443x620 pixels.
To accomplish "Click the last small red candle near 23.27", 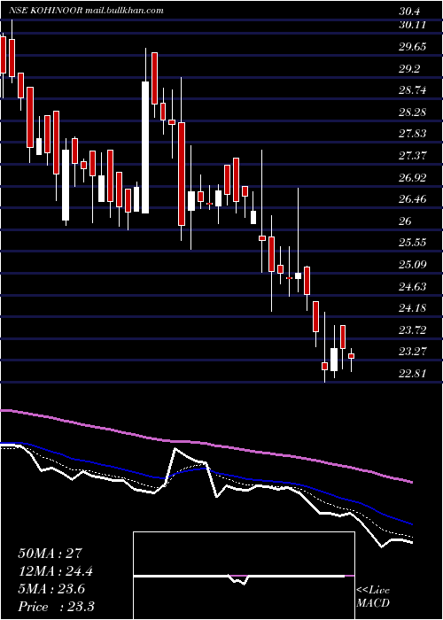I will click(351, 356).
